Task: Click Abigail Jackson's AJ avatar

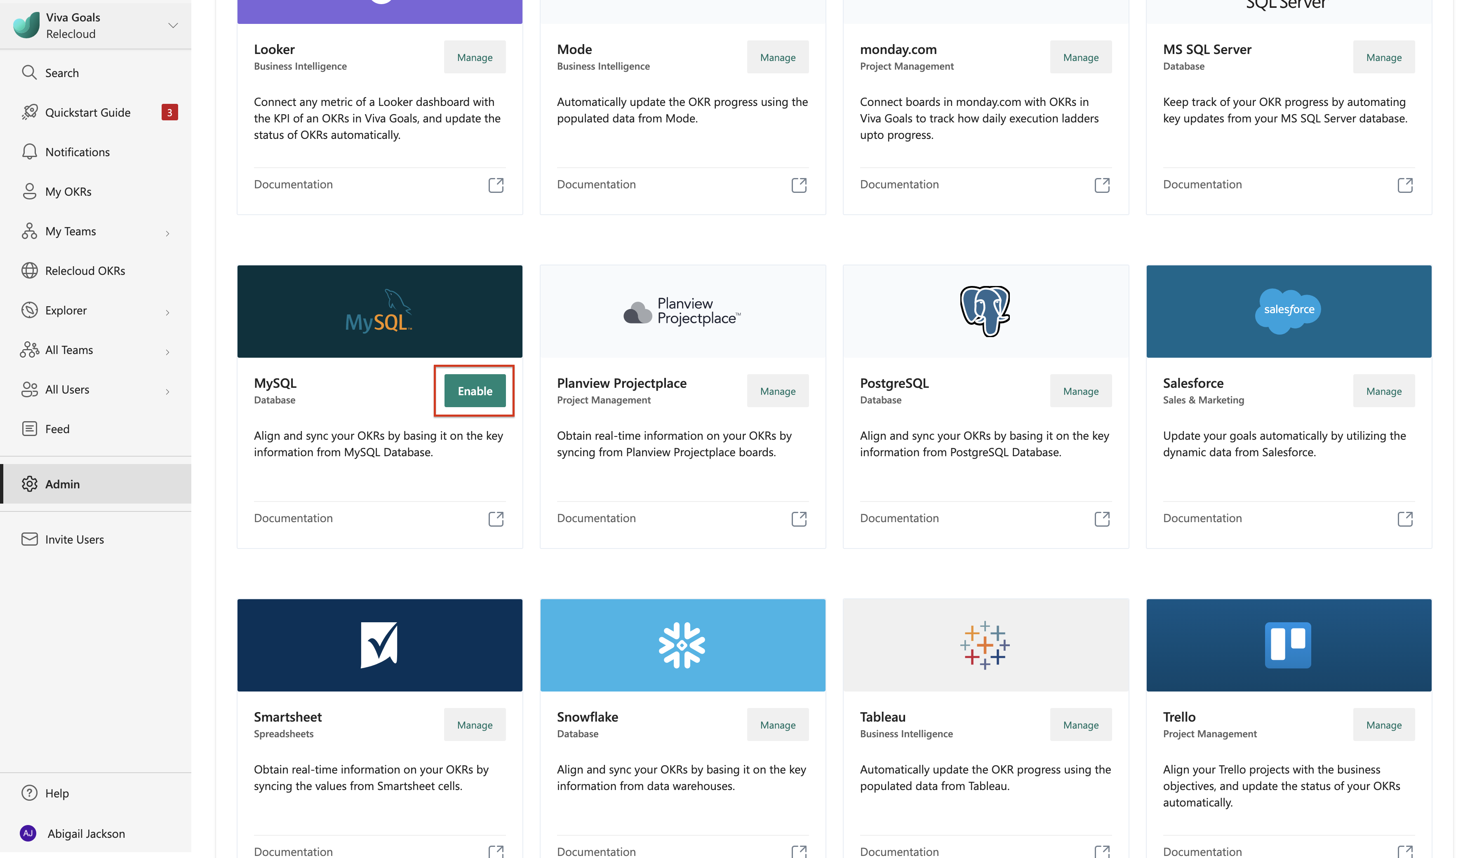Action: (x=28, y=833)
